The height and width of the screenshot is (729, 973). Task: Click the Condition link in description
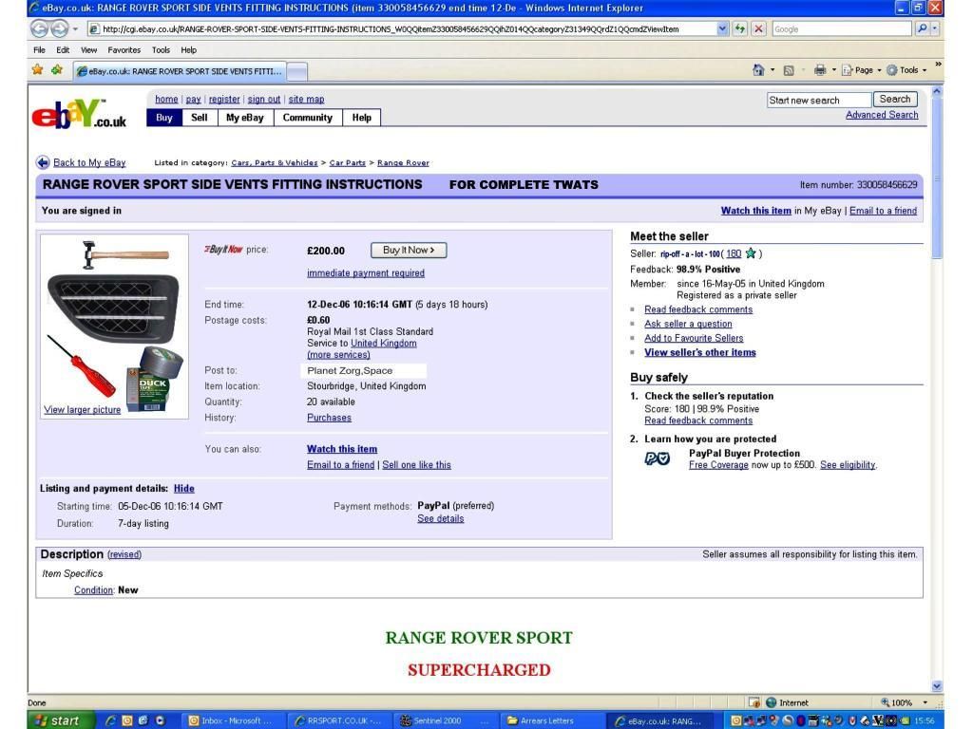click(x=93, y=590)
